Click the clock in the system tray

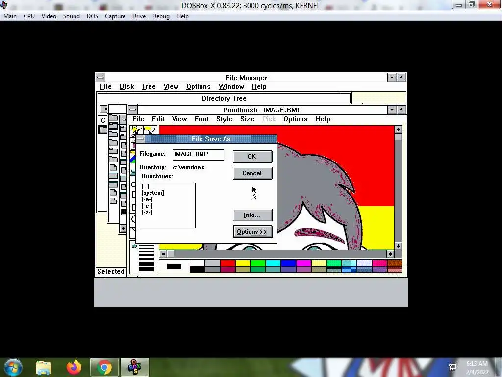coord(477,368)
